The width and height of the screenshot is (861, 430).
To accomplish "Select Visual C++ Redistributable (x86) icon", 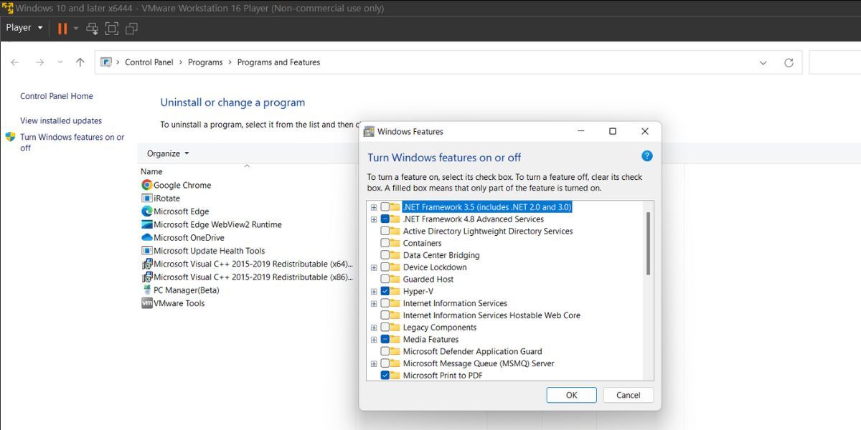I will pyautogui.click(x=147, y=277).
